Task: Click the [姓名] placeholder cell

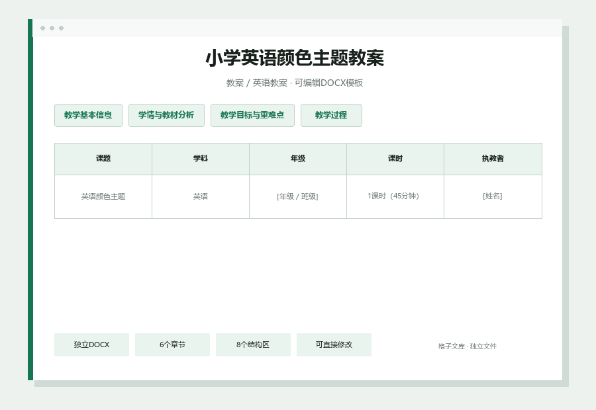Action: click(x=493, y=196)
